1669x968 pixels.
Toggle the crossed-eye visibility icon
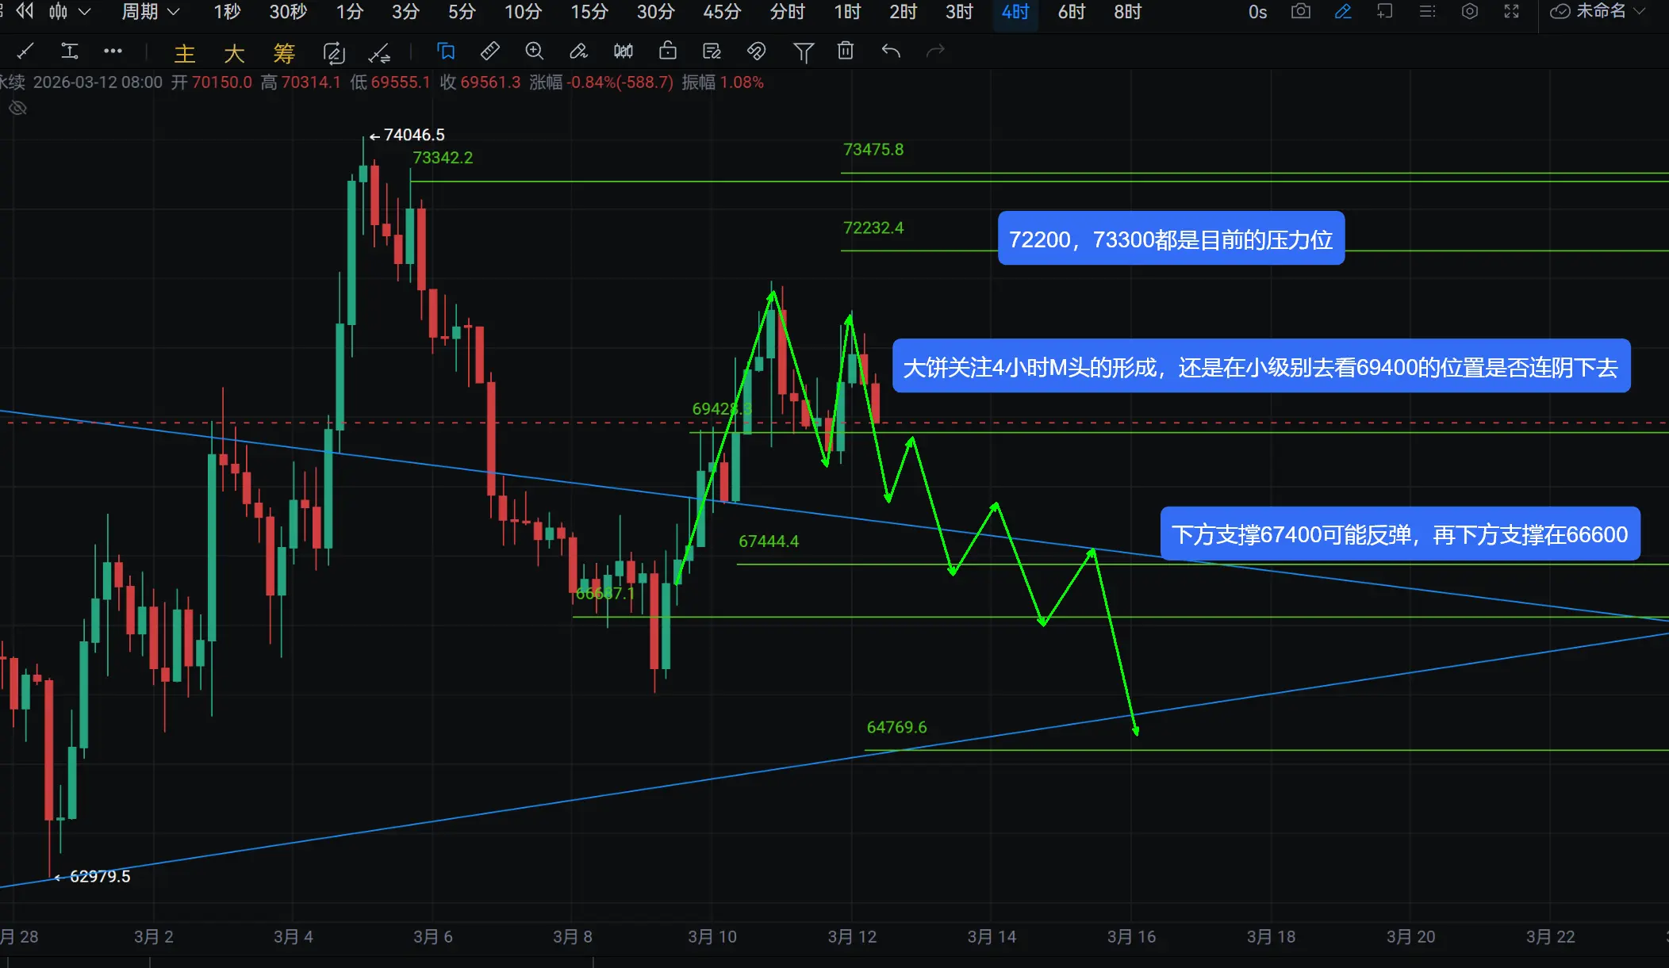click(x=17, y=108)
